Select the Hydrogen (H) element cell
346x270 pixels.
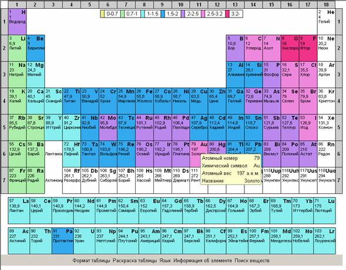click(x=17, y=22)
